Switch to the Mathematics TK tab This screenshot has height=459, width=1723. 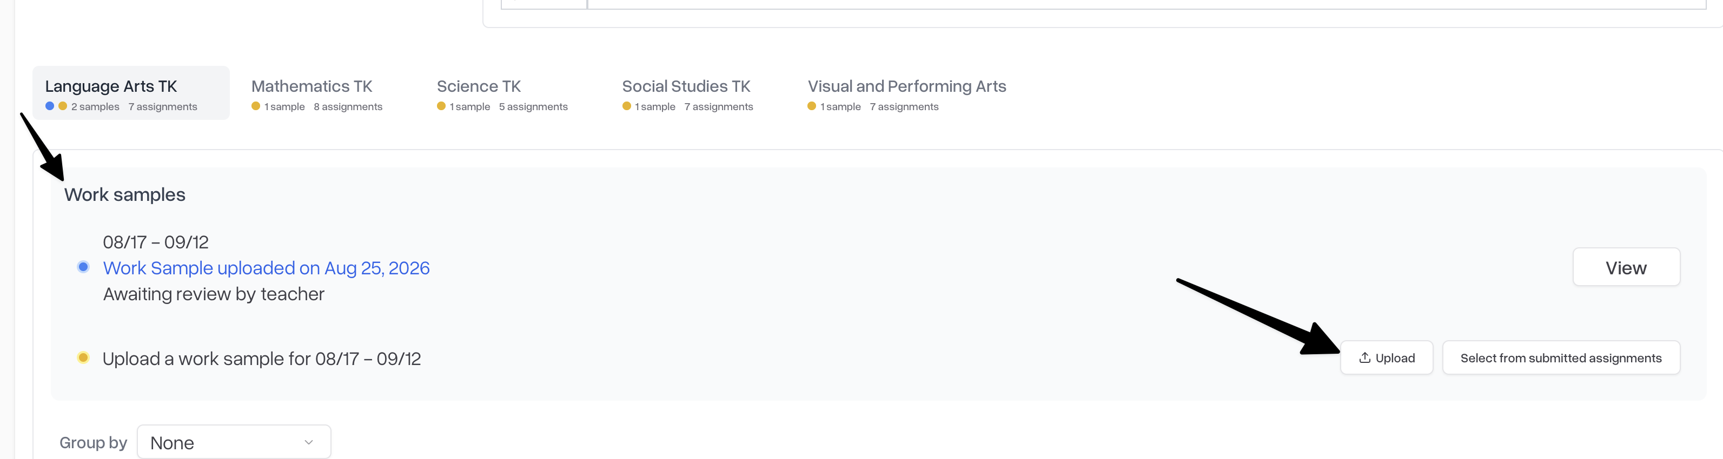click(x=317, y=93)
